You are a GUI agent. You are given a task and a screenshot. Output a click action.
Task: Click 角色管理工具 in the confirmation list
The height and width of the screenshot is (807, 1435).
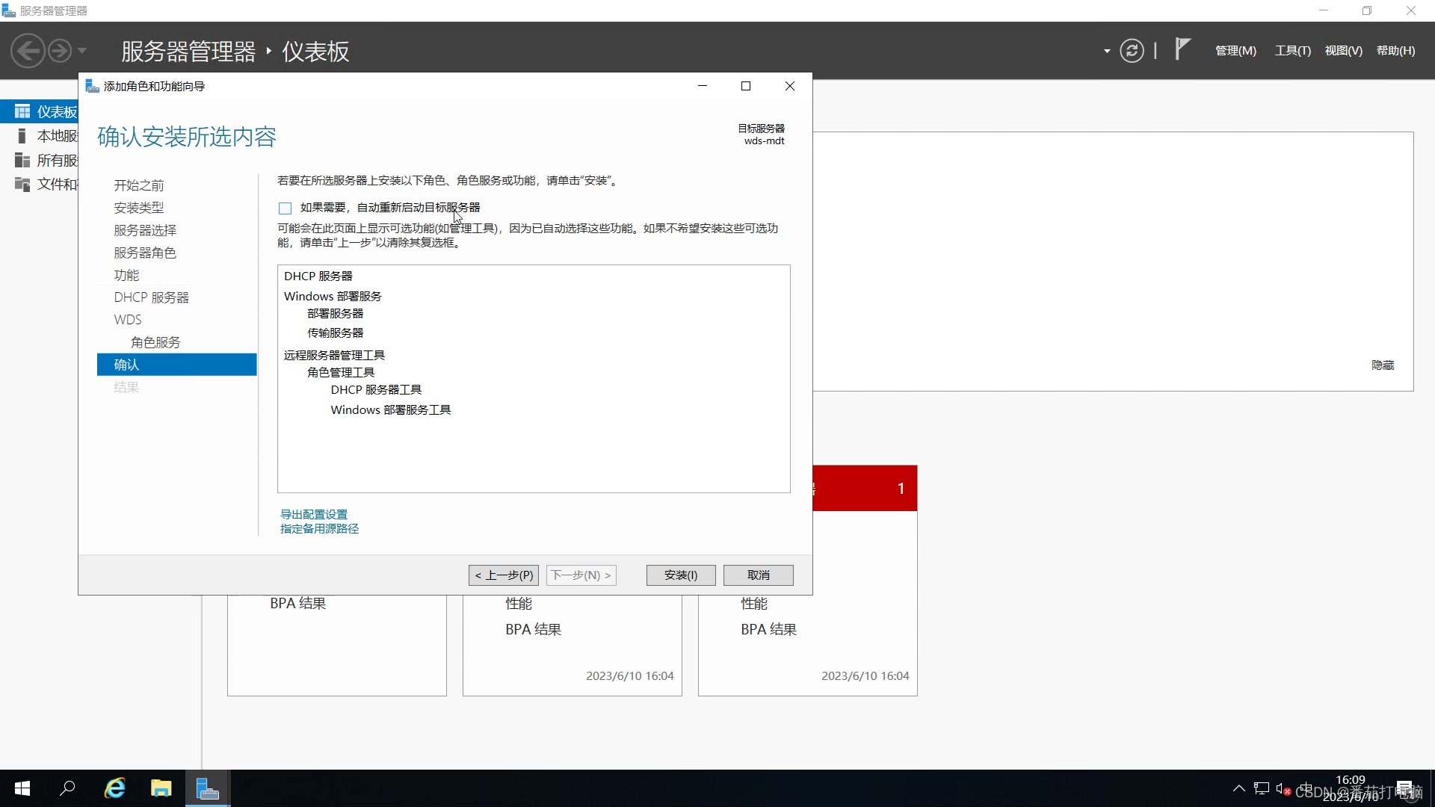tap(341, 373)
